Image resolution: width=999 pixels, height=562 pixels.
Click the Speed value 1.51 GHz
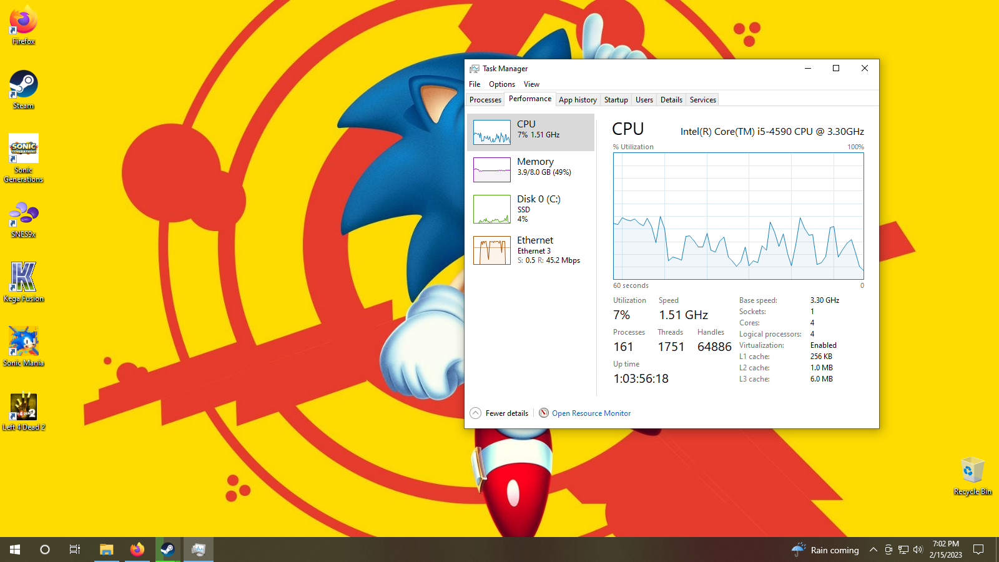pyautogui.click(x=684, y=315)
